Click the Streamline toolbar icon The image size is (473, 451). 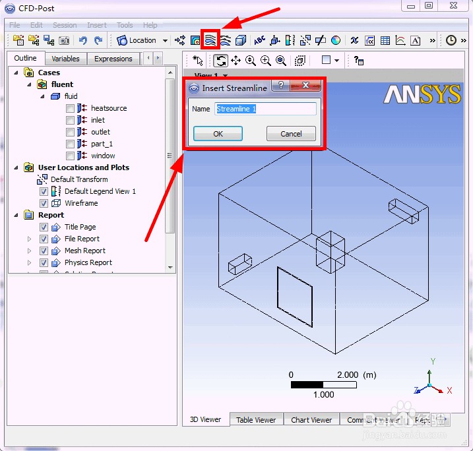pyautogui.click(x=210, y=40)
